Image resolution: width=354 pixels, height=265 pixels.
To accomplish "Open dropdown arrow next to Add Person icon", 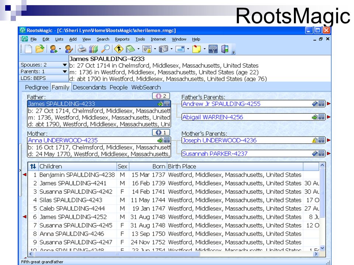I will (x=60, y=49).
